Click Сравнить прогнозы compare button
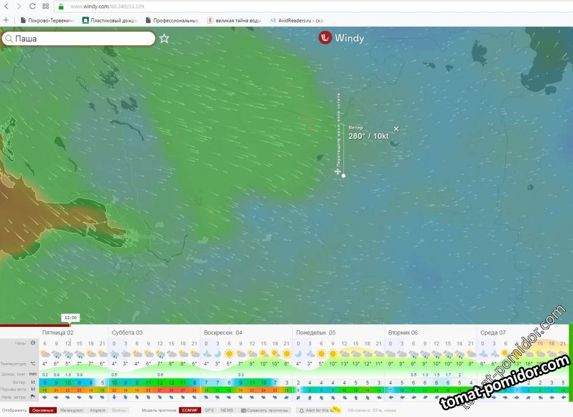Viewport: 573px width, 417px height. 265,411
